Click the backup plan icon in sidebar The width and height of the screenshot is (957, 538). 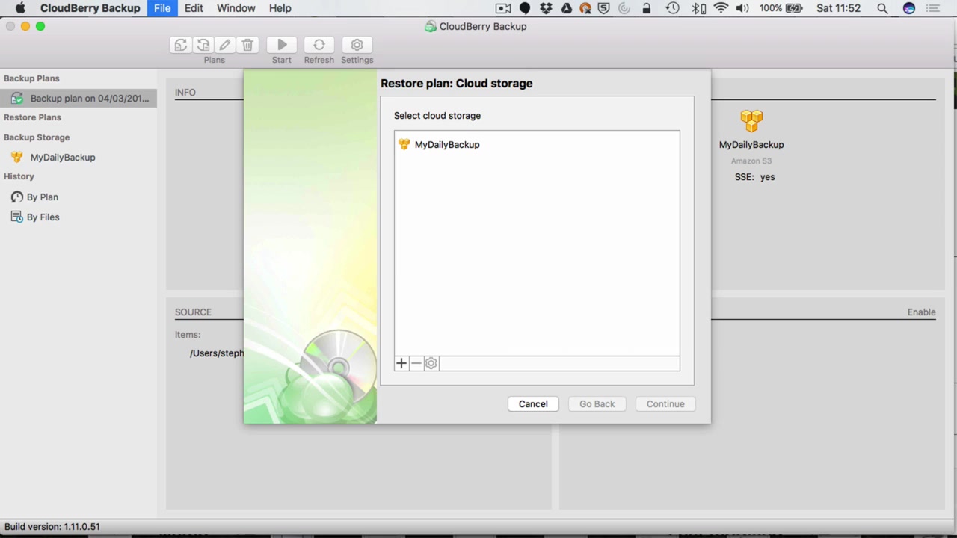16,99
